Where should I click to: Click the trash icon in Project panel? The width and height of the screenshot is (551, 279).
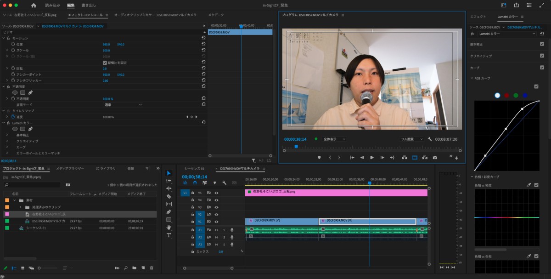(x=152, y=268)
